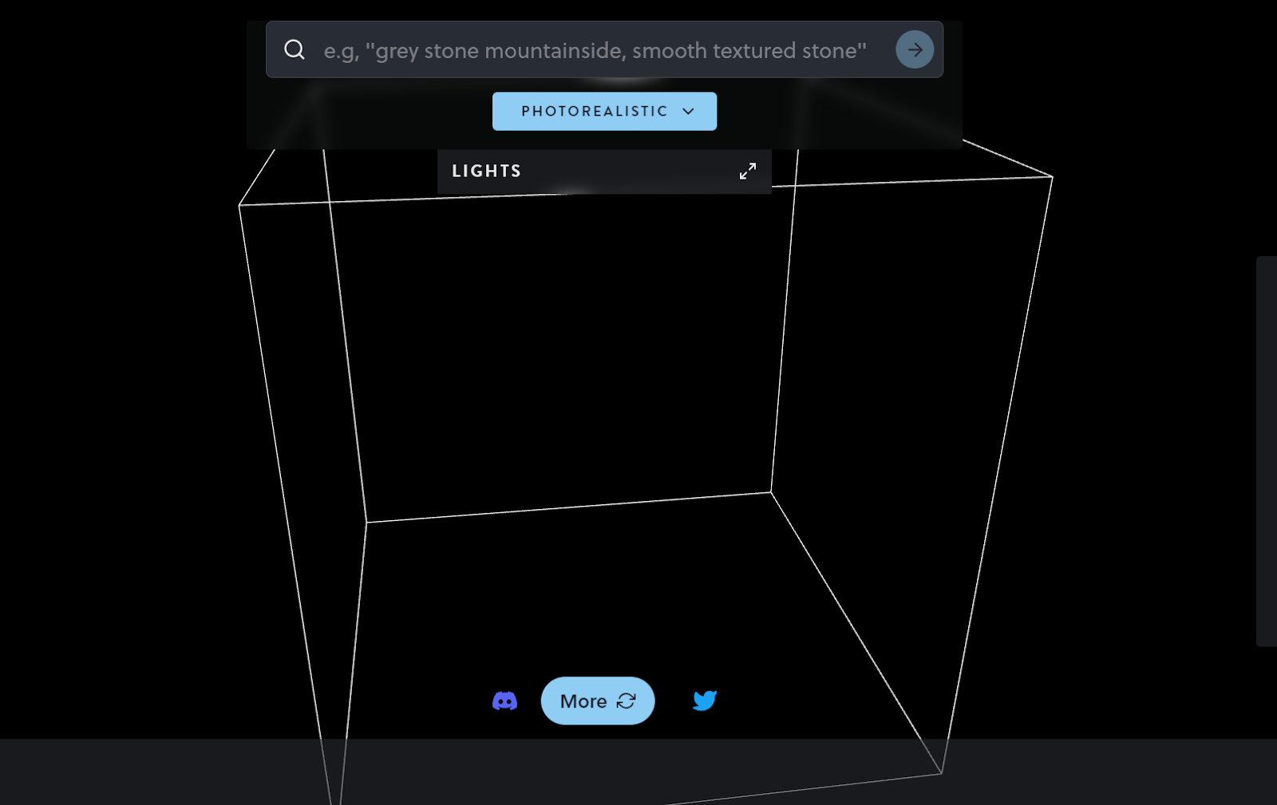Viewport: 1277px width, 805px height.
Task: Open the PHOTOREALISTIC style dropdown
Action: [604, 111]
